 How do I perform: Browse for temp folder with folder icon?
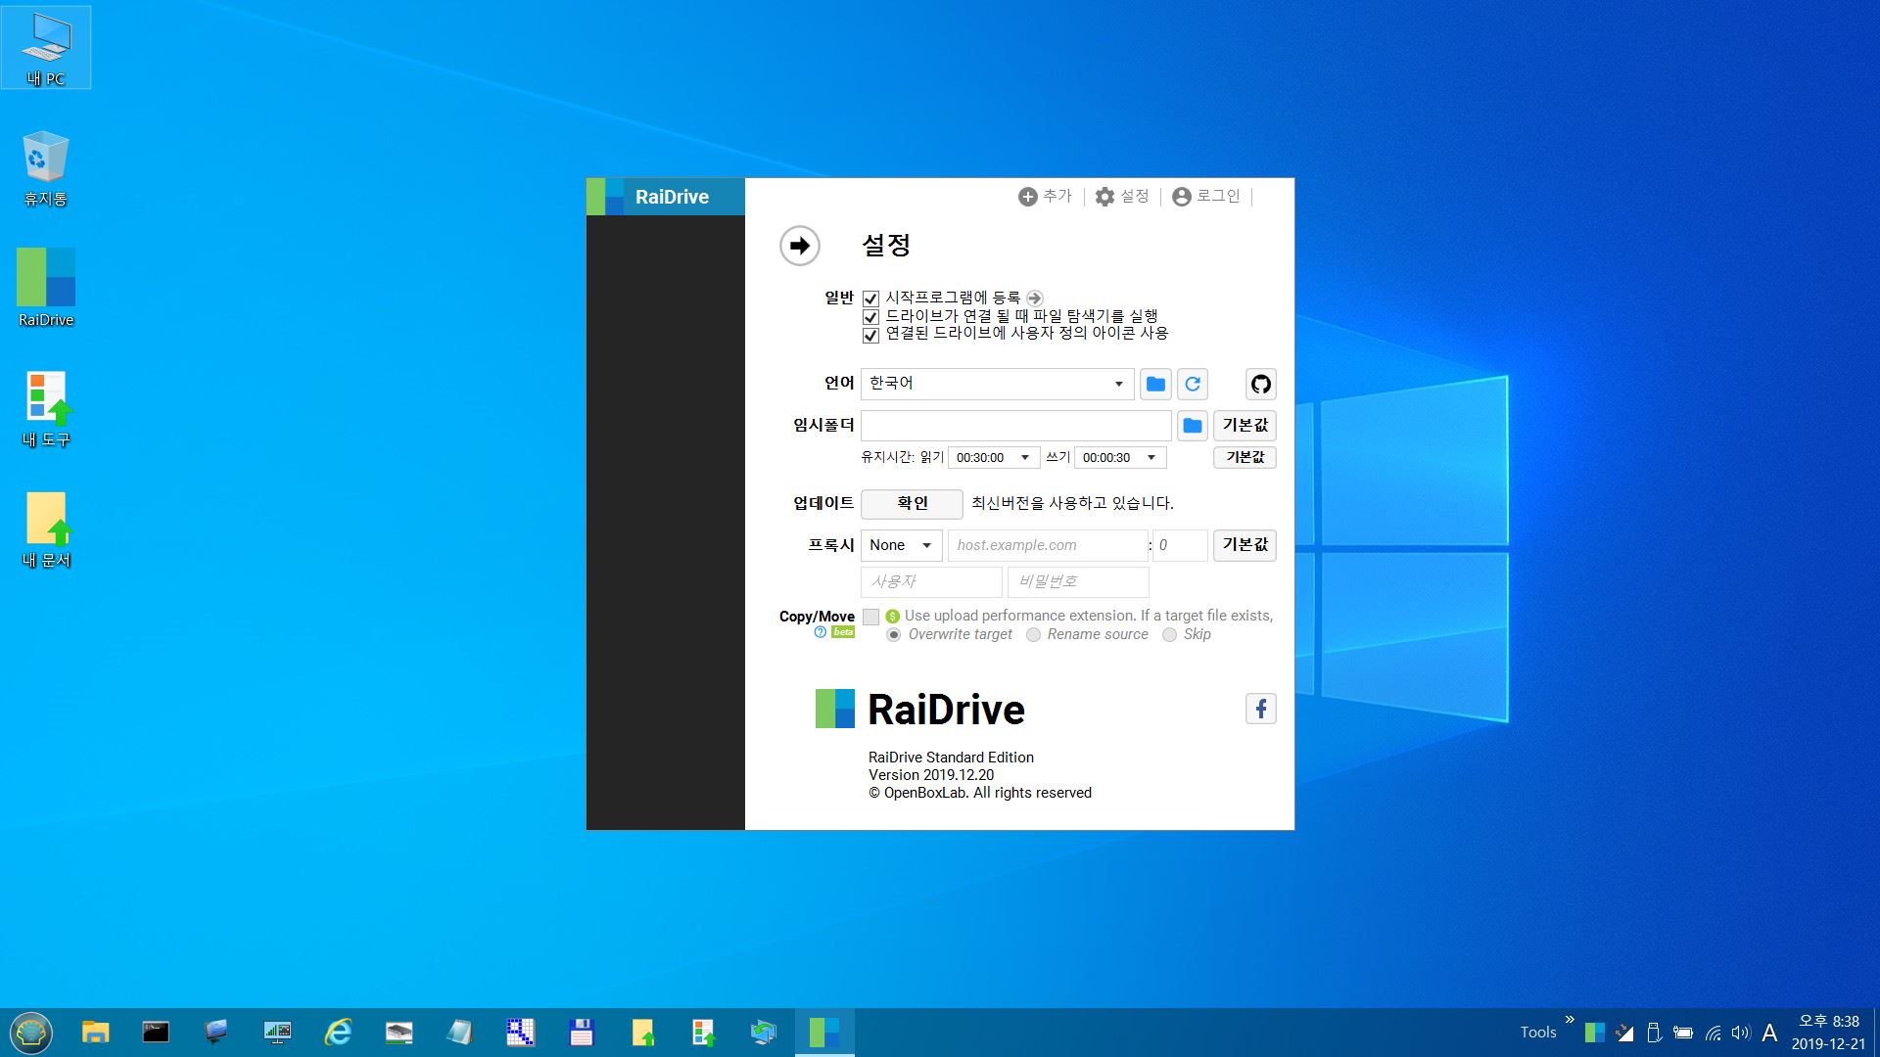[x=1193, y=426]
